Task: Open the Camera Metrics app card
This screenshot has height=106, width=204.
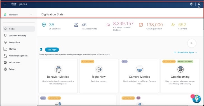Action: point(139,76)
